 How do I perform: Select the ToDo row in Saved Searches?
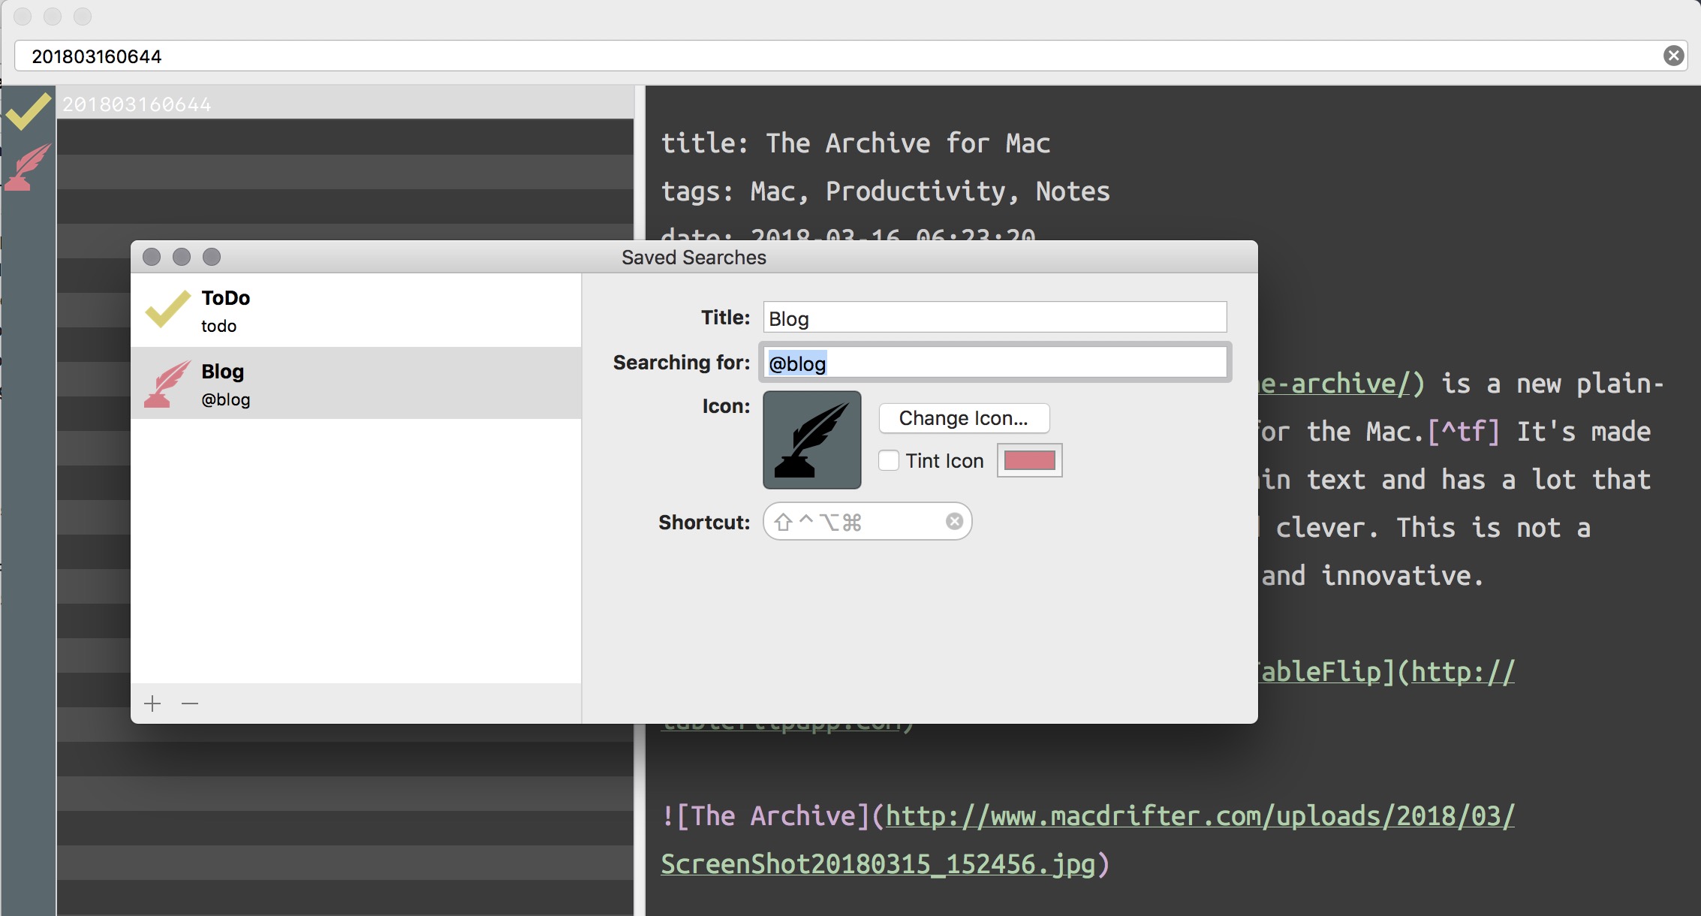(356, 310)
